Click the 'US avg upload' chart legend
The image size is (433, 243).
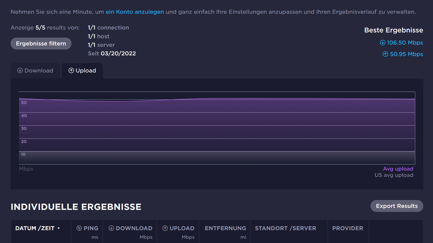tap(394, 175)
